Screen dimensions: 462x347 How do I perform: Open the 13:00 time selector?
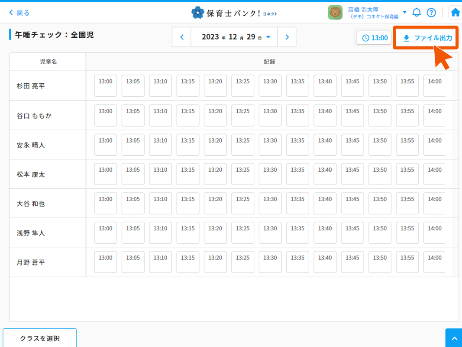tap(375, 38)
